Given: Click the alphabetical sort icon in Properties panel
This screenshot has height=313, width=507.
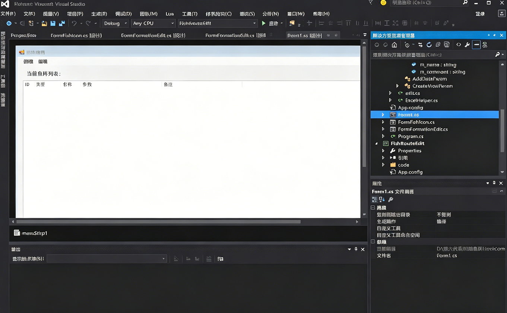Looking at the screenshot, I should (382, 200).
